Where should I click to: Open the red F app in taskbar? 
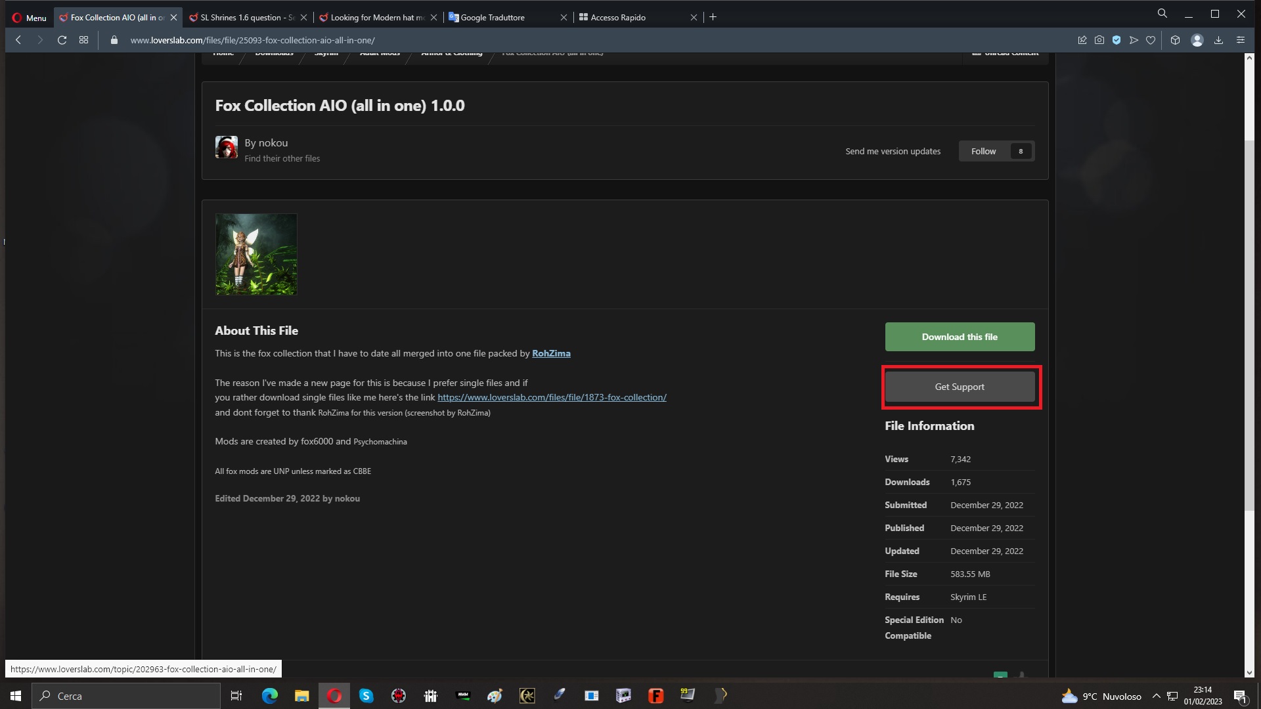coord(655,696)
